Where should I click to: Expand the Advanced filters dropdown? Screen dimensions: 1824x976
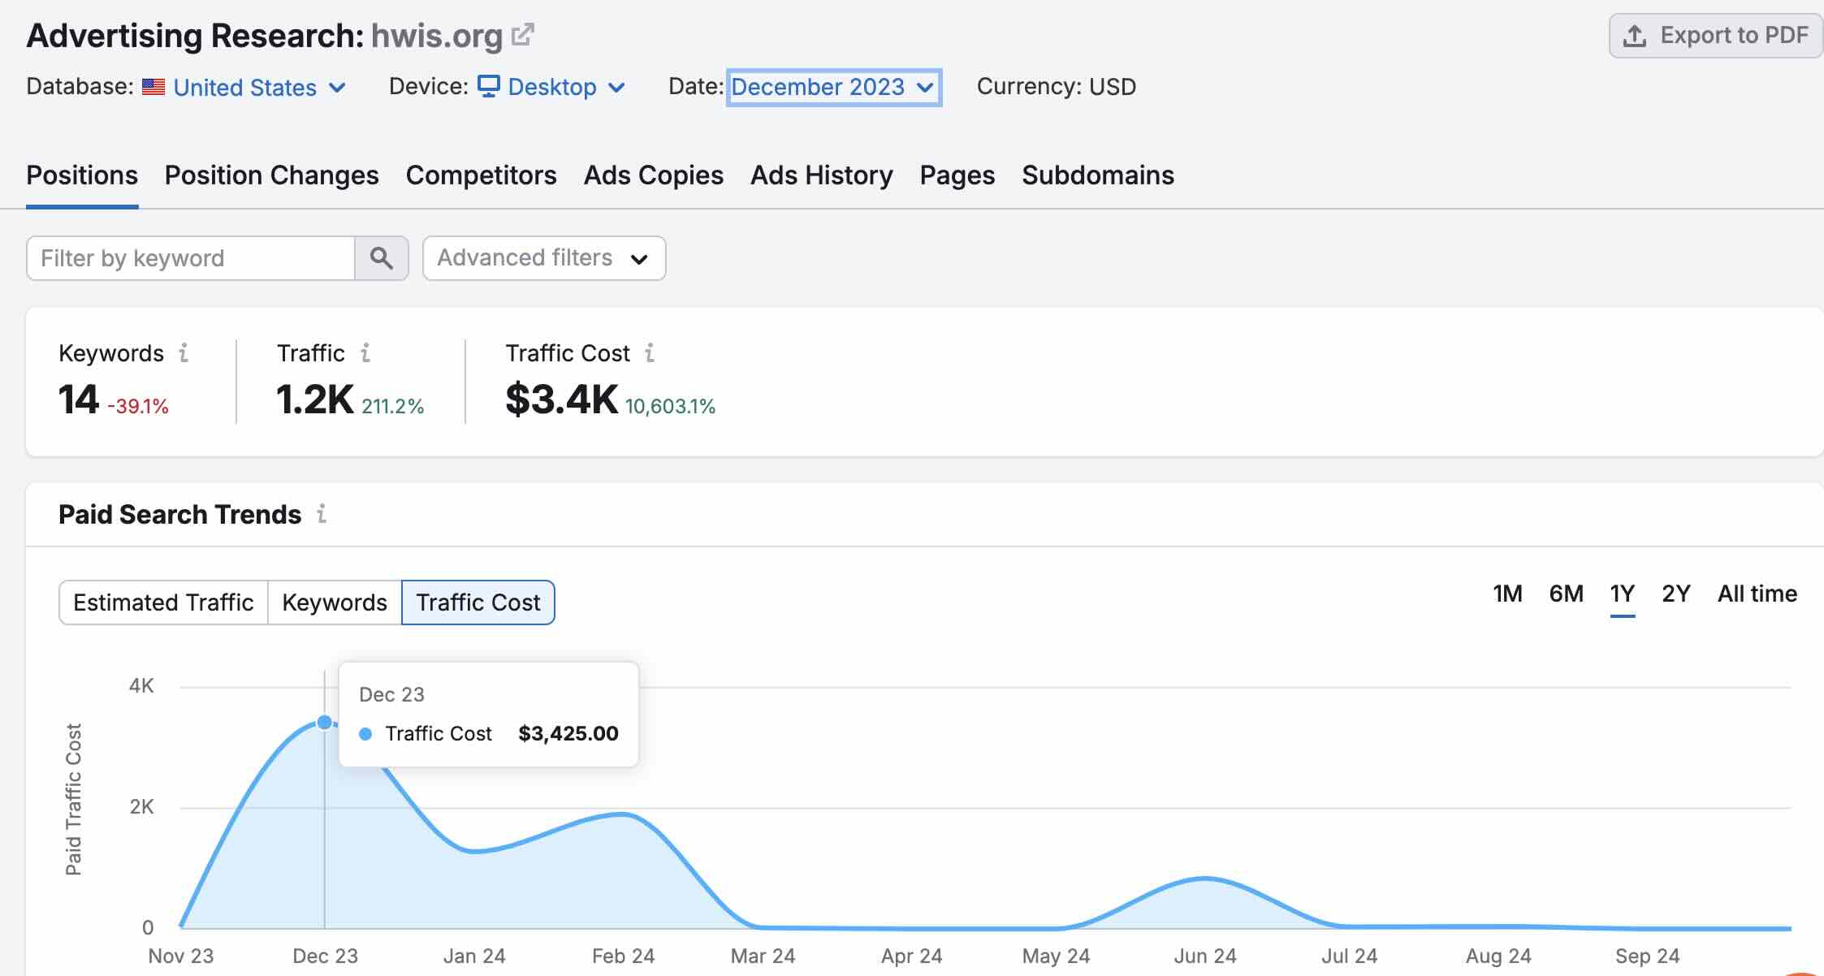[x=544, y=258]
